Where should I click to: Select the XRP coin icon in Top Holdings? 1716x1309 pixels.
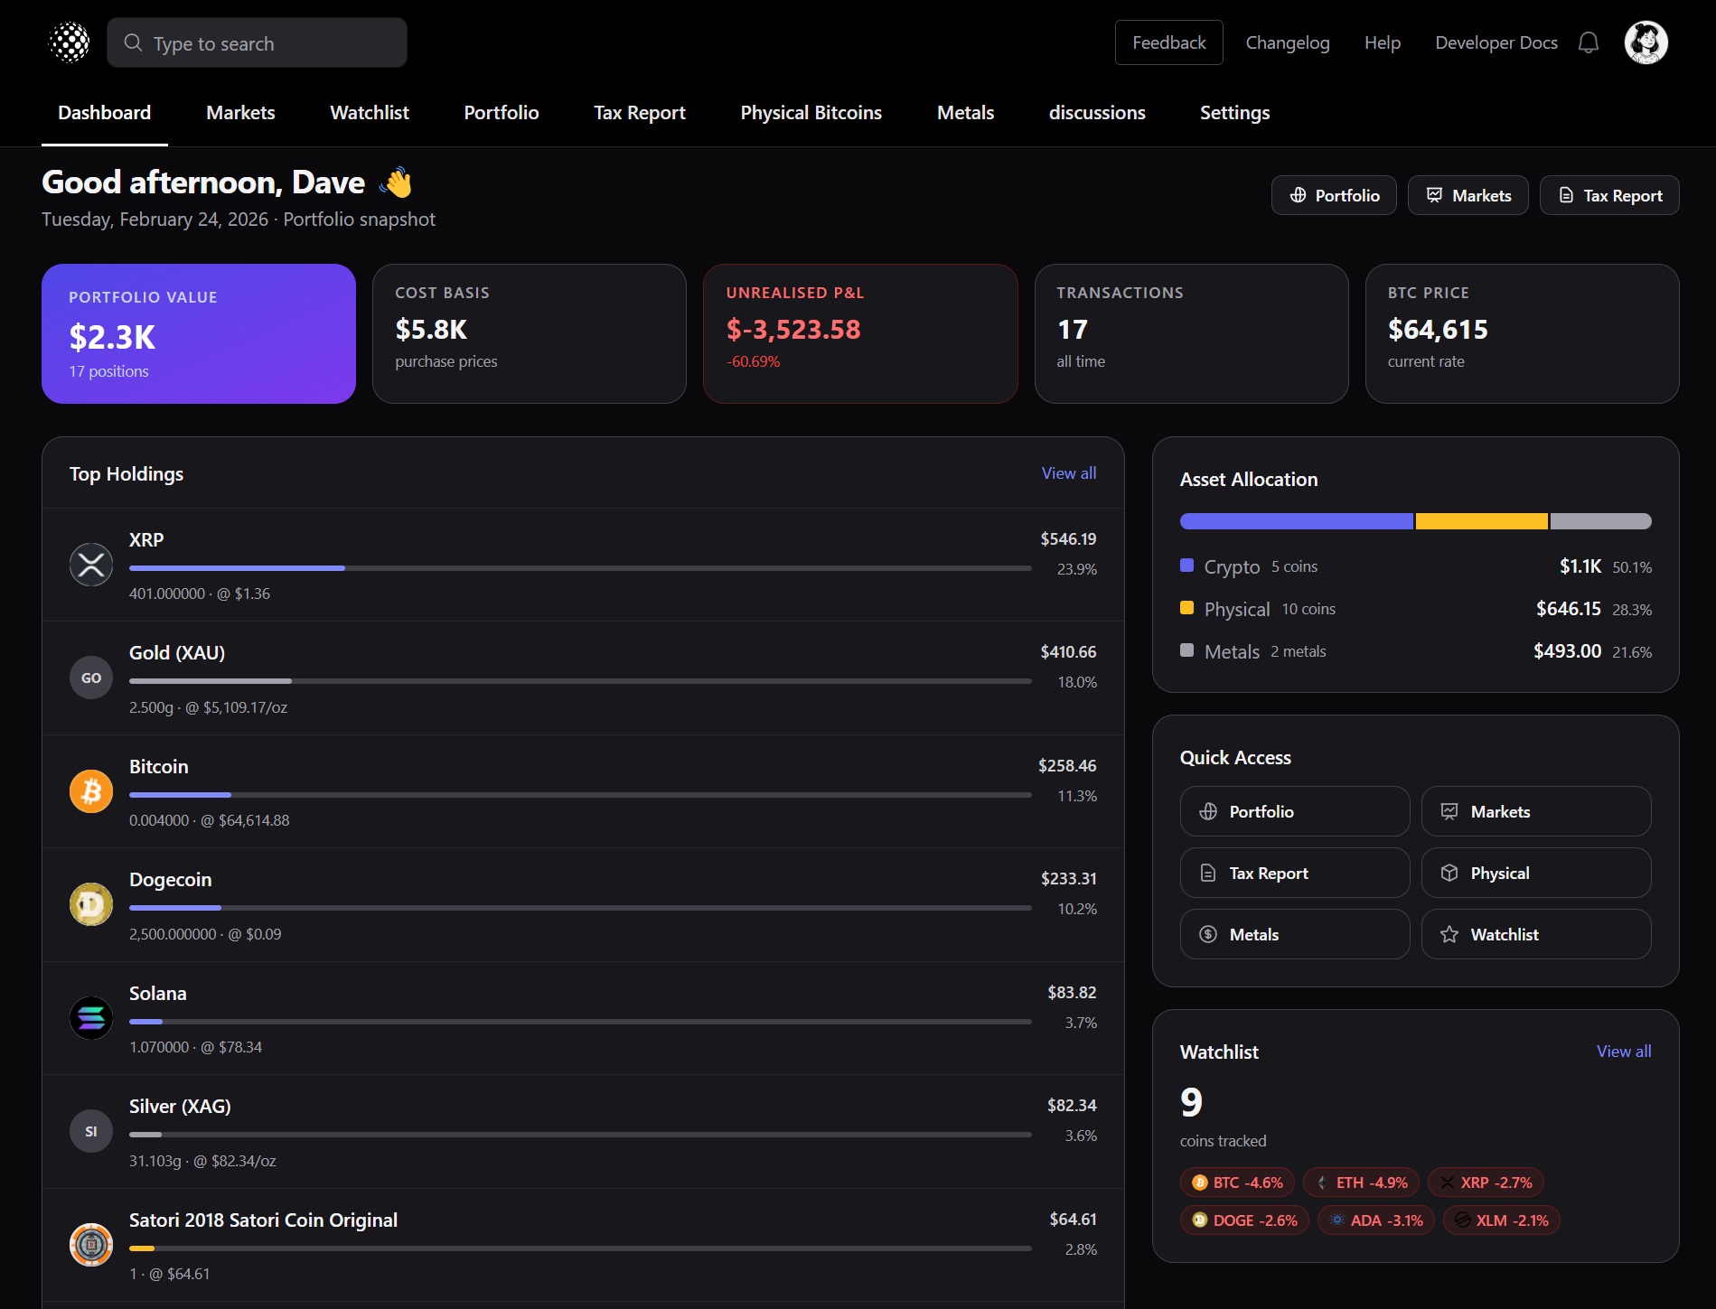coord(90,565)
